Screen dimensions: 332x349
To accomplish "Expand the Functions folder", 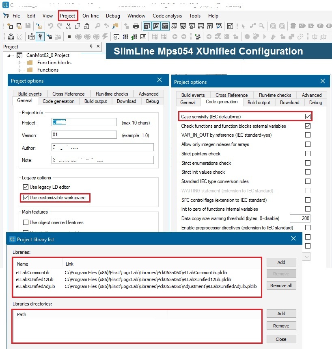I will point(19,70).
